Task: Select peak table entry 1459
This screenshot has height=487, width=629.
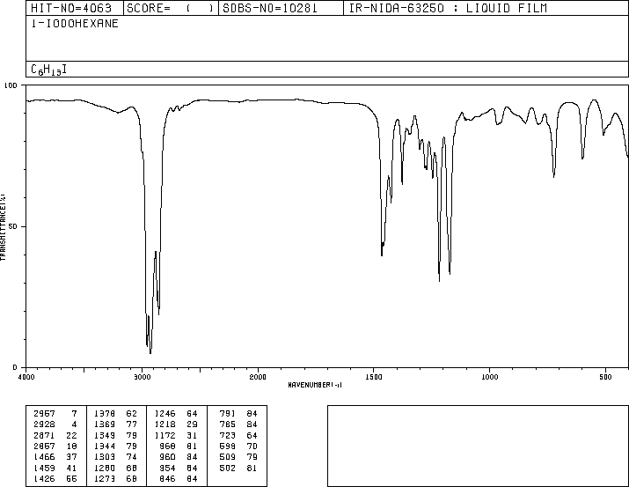Action: [44, 469]
